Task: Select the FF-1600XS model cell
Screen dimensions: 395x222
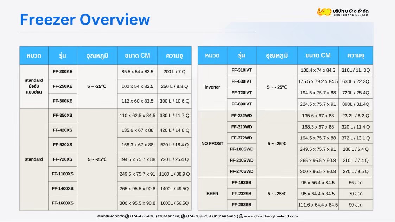Action: [63, 203]
